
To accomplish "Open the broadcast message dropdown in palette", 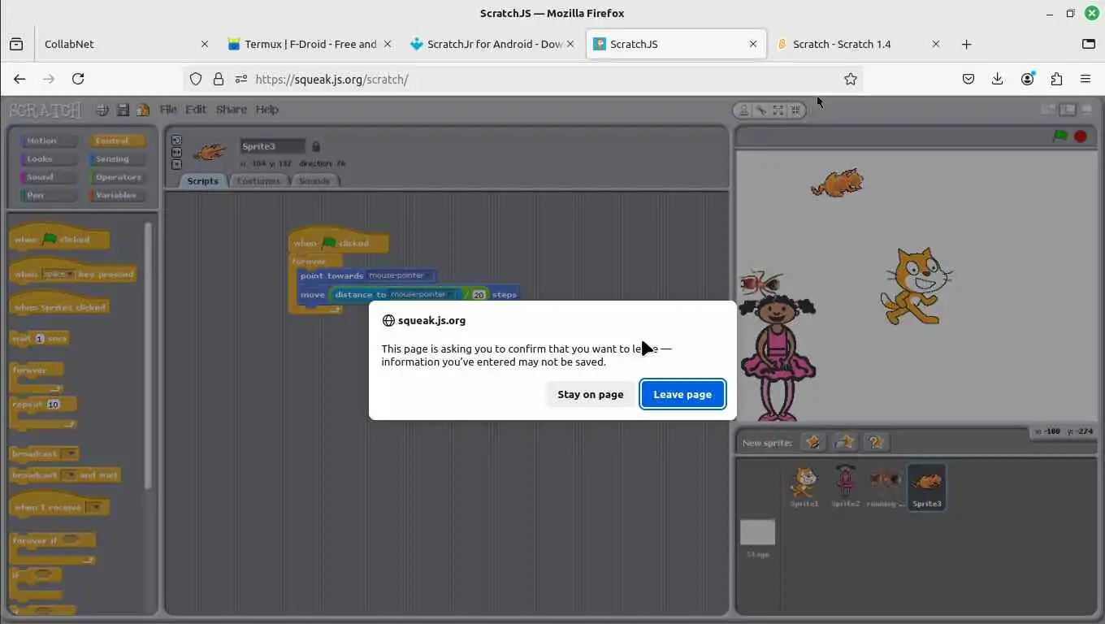I will (x=70, y=454).
